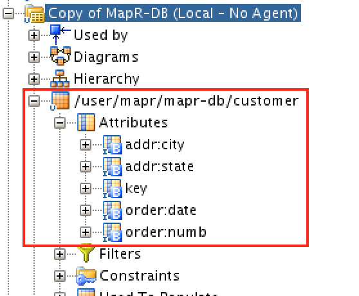Click the addr:city attribute icon
Viewport: 359px width, 296px height.
(112, 145)
